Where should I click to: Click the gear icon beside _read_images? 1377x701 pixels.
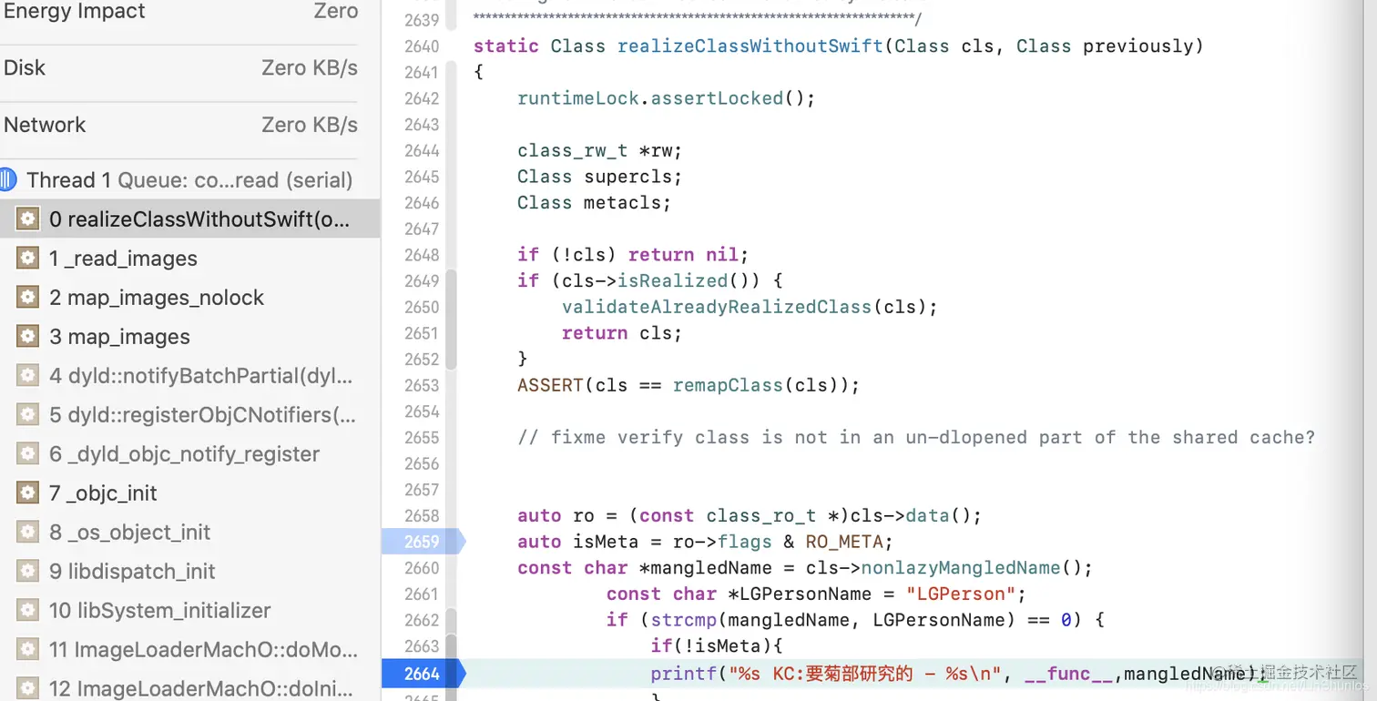click(28, 258)
